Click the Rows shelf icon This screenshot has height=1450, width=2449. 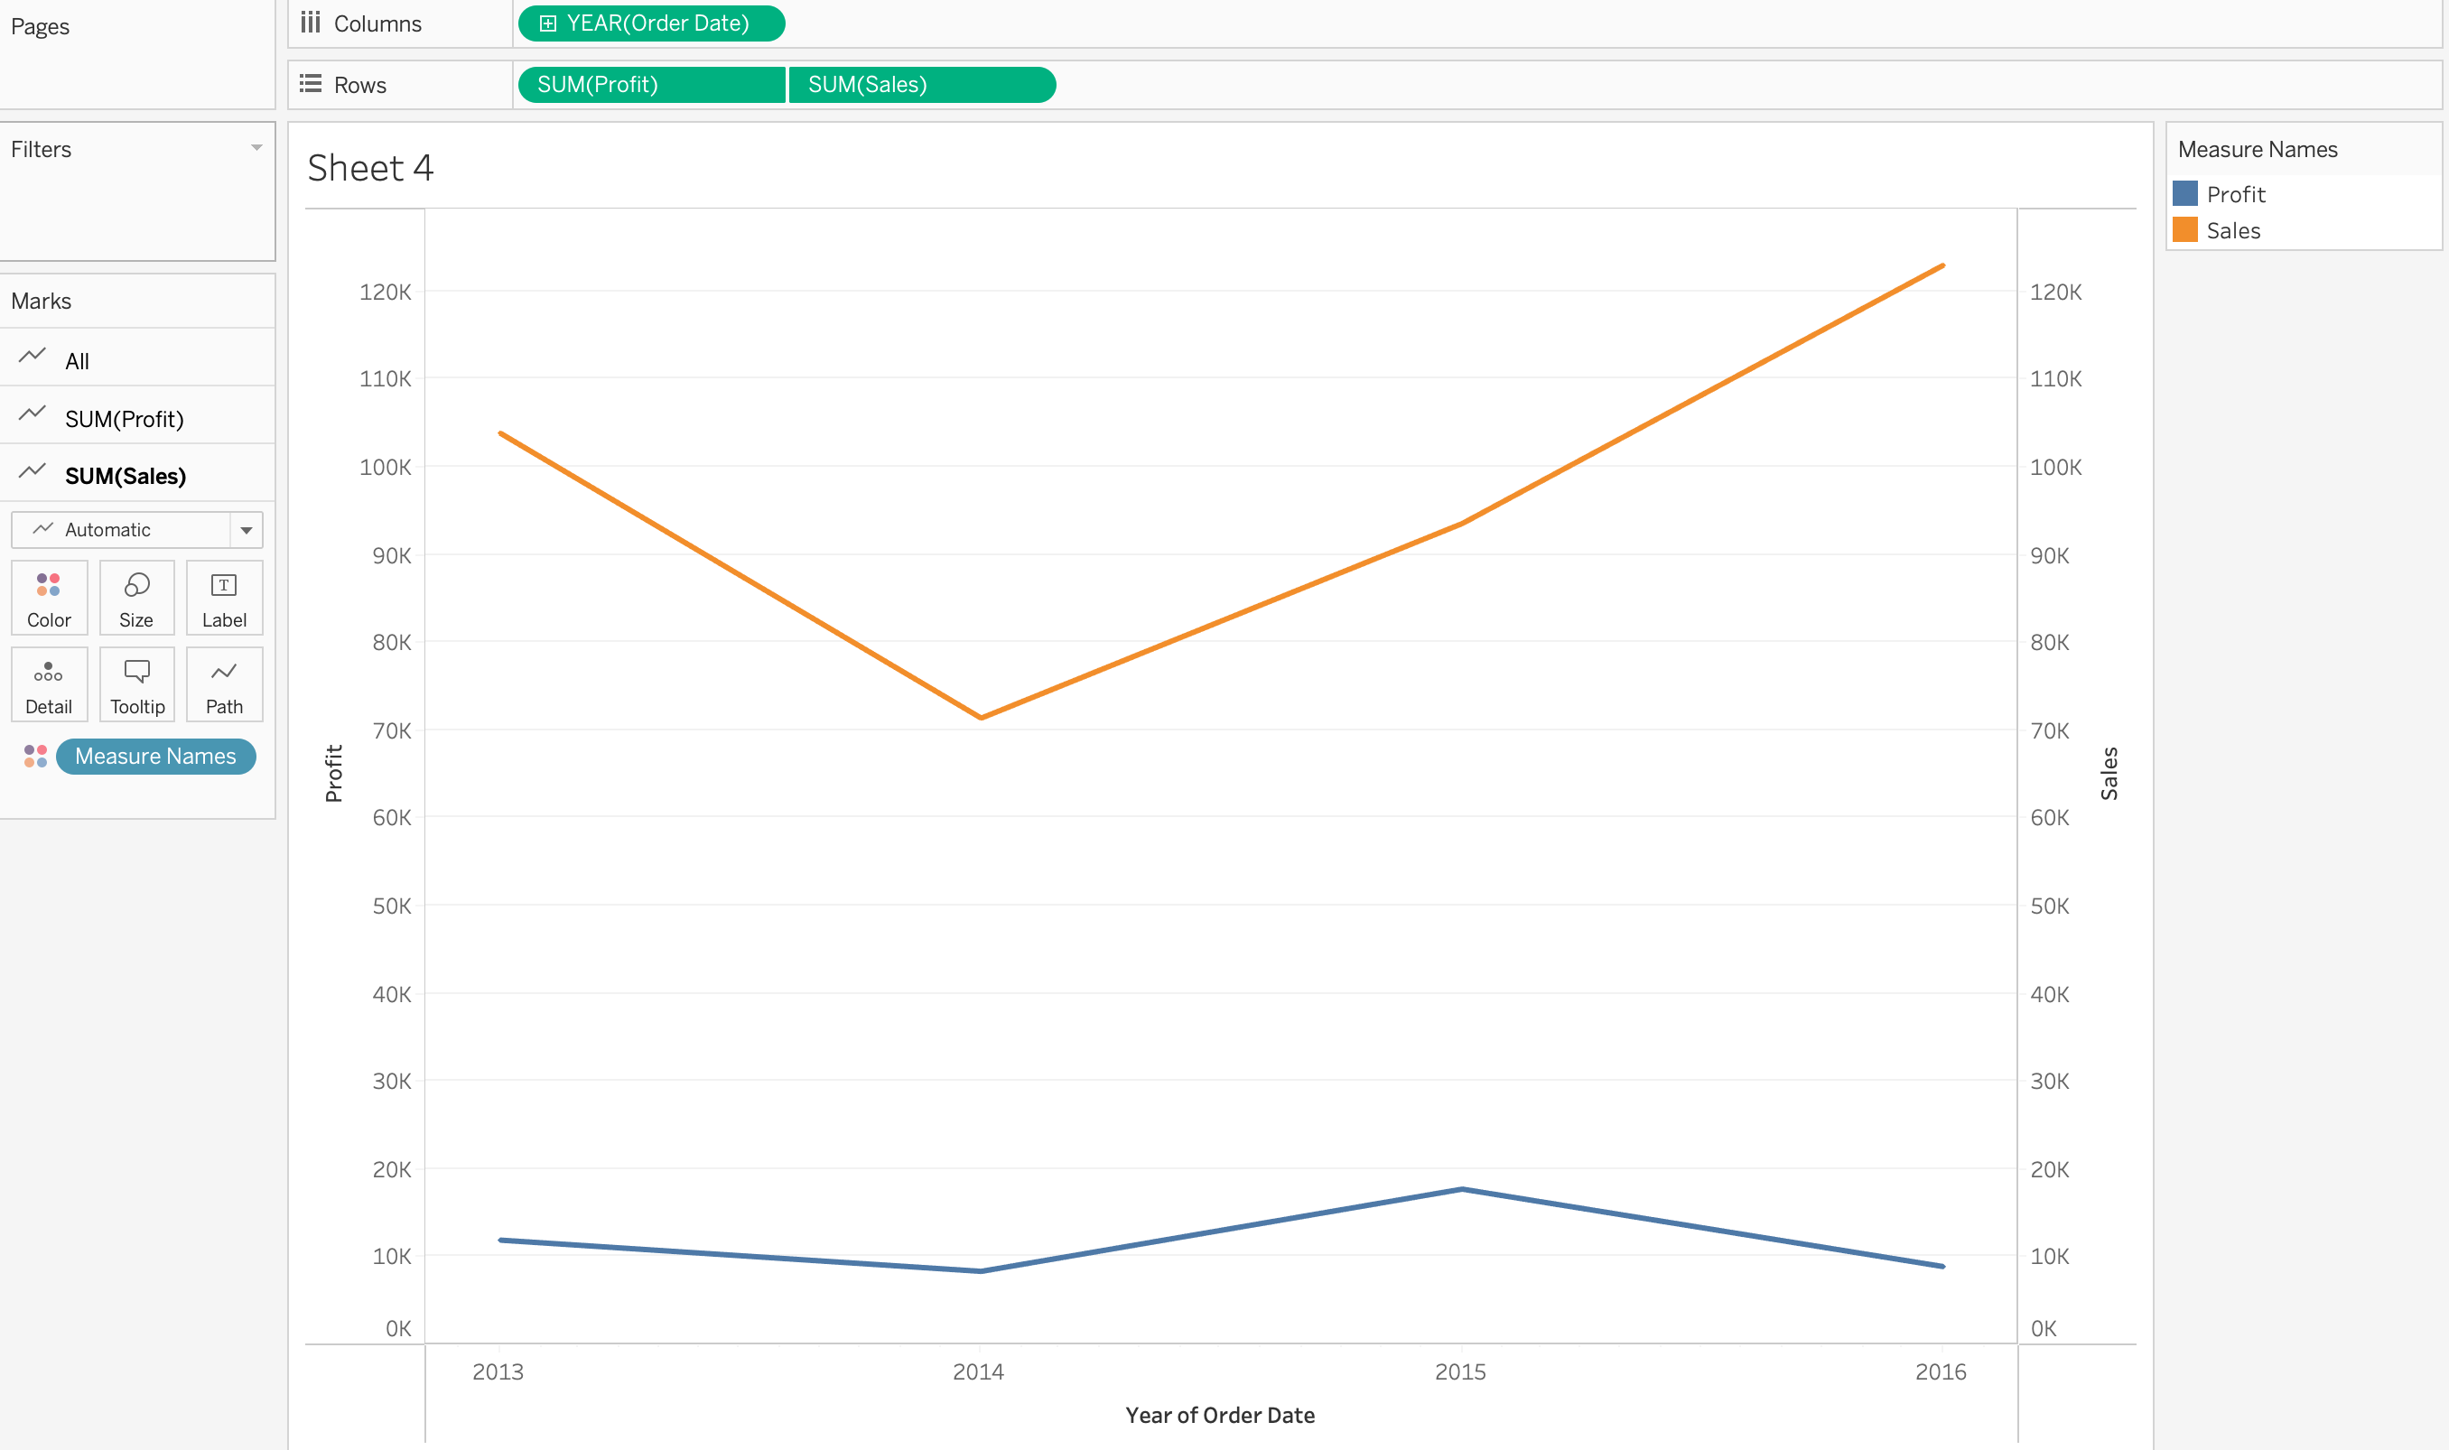point(311,84)
